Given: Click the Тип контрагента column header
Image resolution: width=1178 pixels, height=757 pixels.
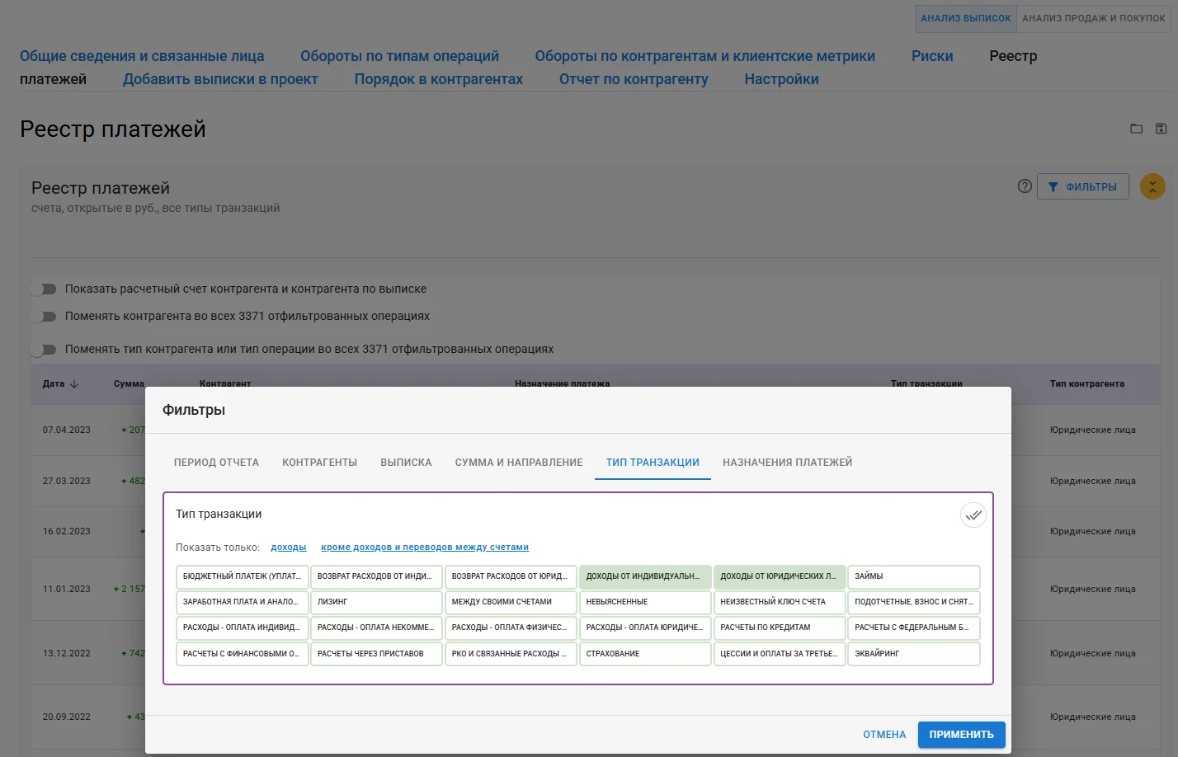Looking at the screenshot, I should click(x=1087, y=384).
